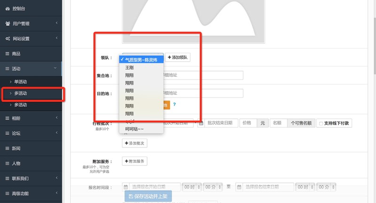Click the 个可售名额 unit label
The image size is (376, 203).
pyautogui.click(x=301, y=123)
